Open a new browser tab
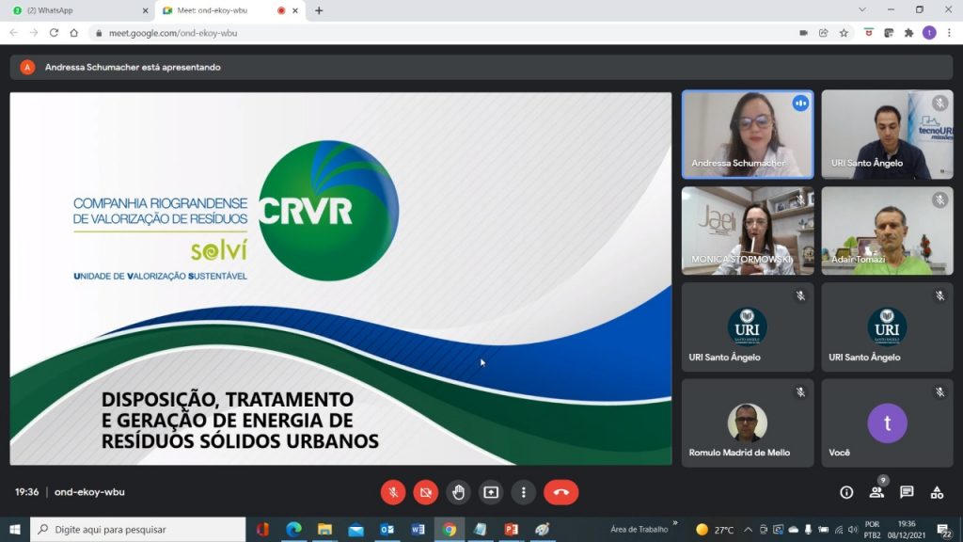The image size is (963, 542). pyautogui.click(x=319, y=10)
